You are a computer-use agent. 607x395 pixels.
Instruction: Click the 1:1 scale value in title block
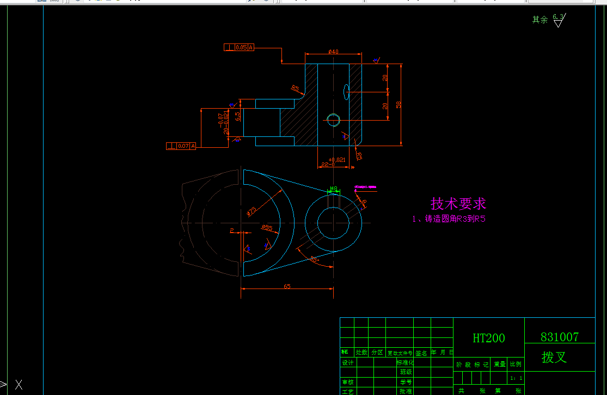tap(516, 378)
